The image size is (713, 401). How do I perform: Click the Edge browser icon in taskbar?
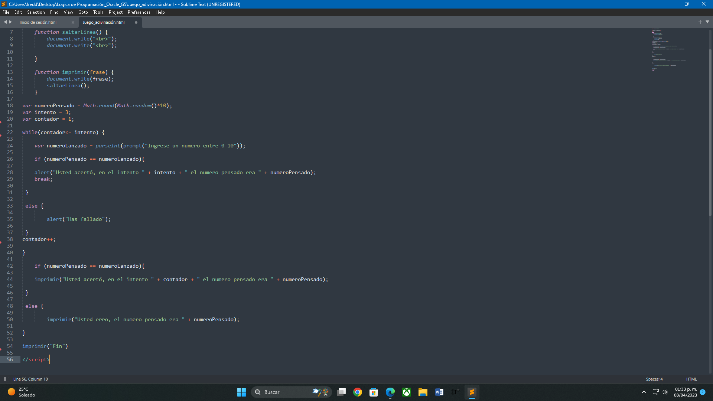click(x=390, y=392)
